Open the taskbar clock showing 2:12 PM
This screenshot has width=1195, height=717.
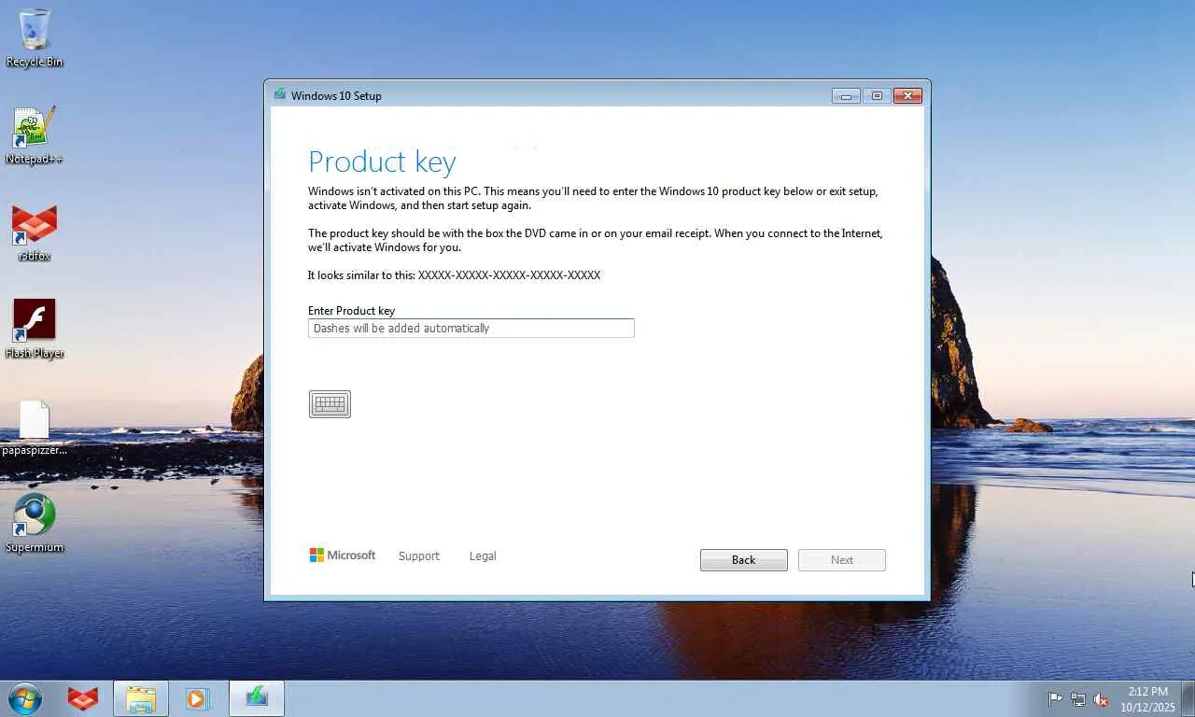click(1147, 699)
